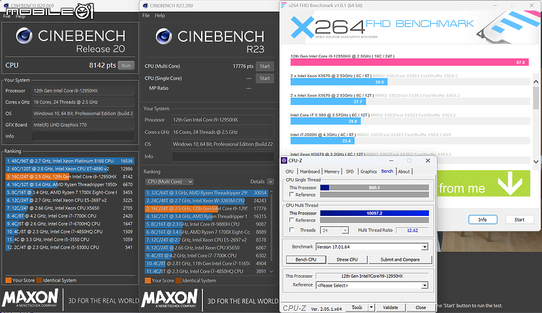Minimize the CPU-Z window
Viewport: 542px width, 313px height.
tap(391, 160)
